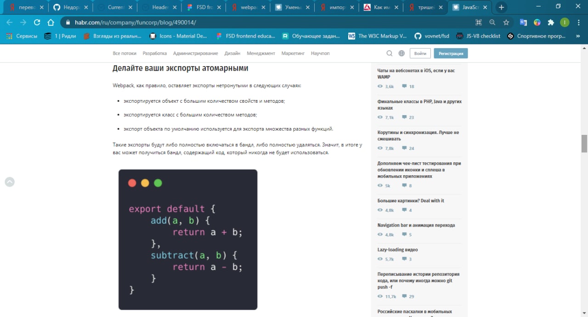588x317 pixels.
Task: Switch to the Умень tab
Action: (x=293, y=7)
